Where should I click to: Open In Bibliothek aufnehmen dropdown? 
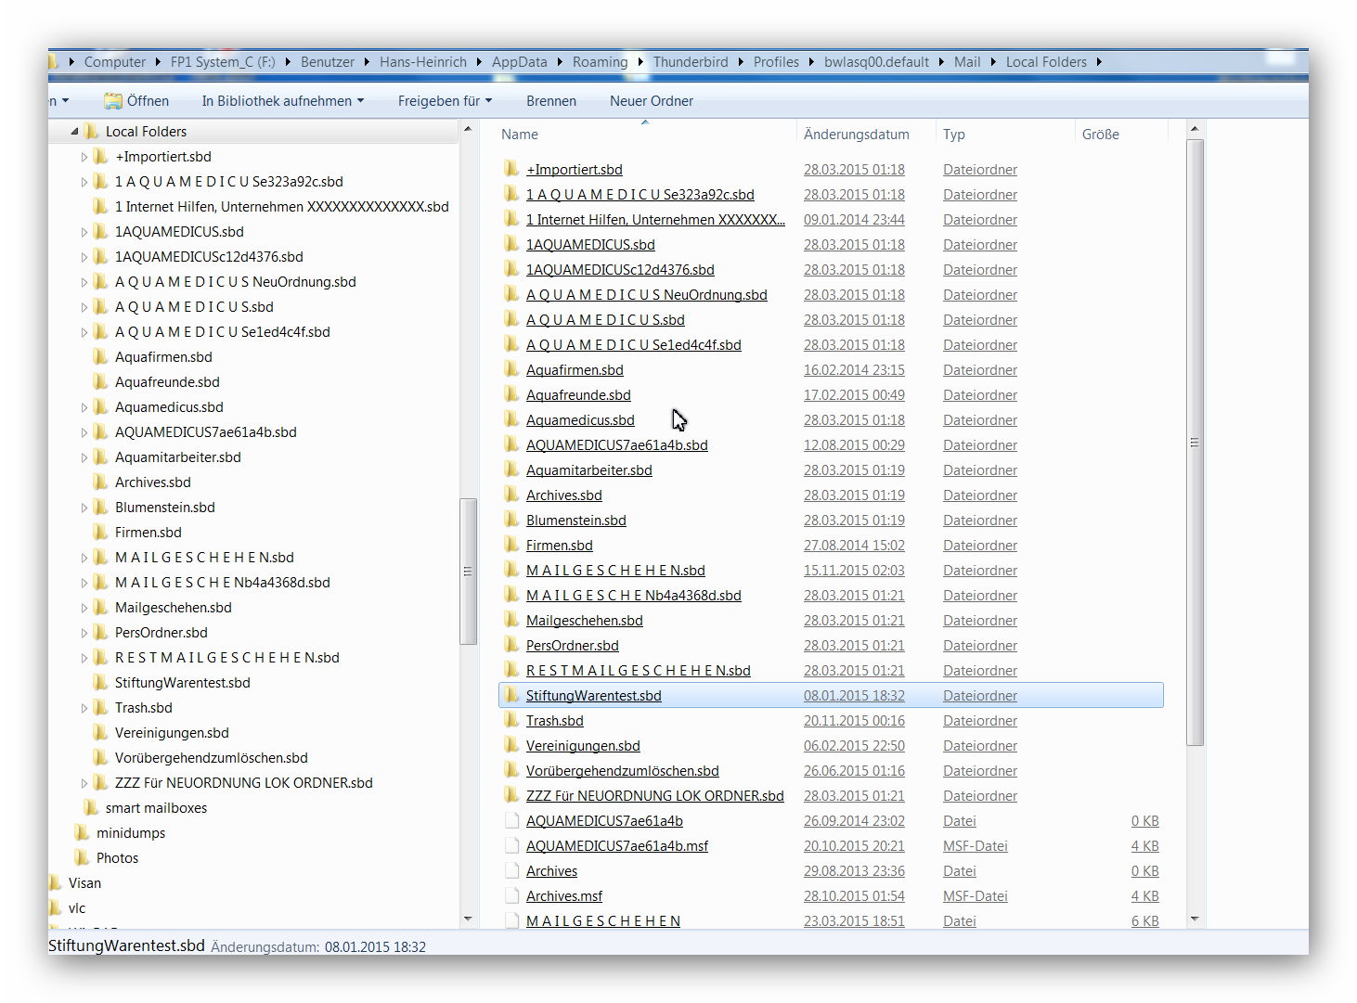[x=283, y=100]
